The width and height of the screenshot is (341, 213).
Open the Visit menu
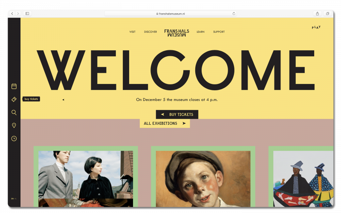[x=133, y=32]
